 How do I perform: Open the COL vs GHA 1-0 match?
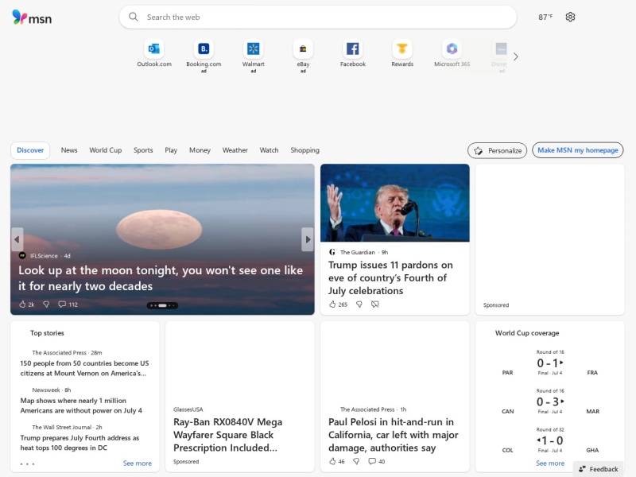(549, 440)
